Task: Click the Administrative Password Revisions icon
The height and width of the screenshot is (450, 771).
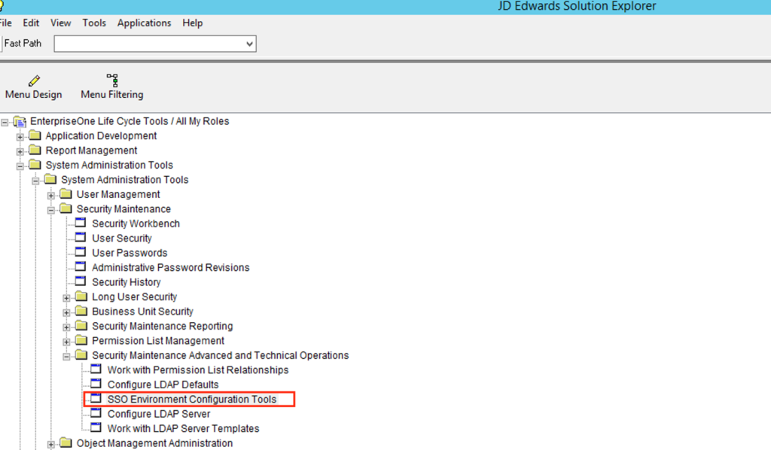Action: pyautogui.click(x=81, y=266)
